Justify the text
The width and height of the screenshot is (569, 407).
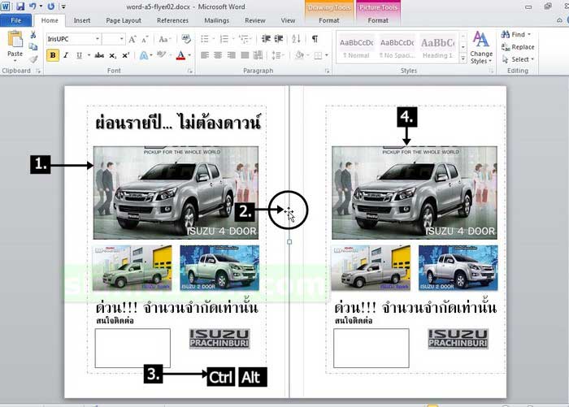coord(245,55)
